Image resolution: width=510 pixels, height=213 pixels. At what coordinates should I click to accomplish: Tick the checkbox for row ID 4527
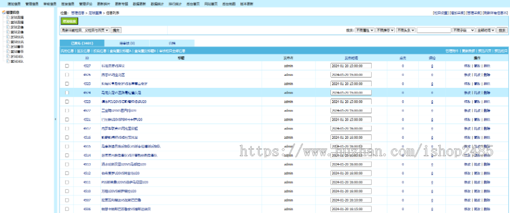(x=67, y=66)
